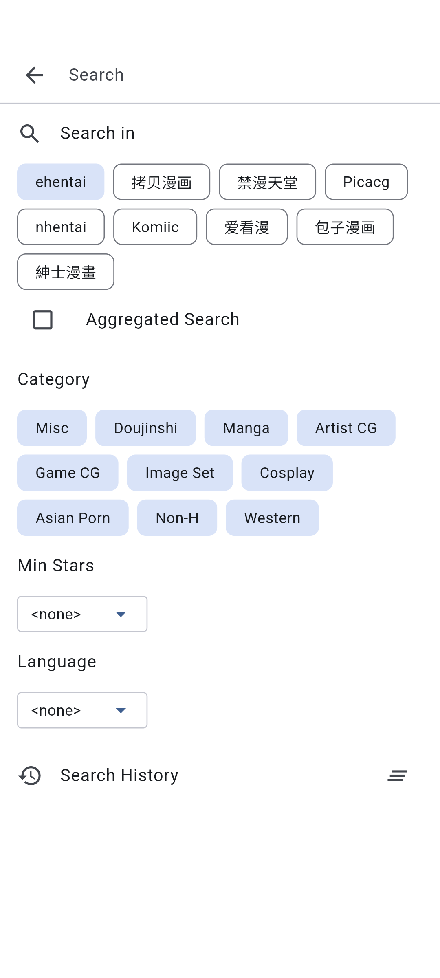Image resolution: width=440 pixels, height=978 pixels.
Task: Toggle the Western category chip
Action: (272, 518)
